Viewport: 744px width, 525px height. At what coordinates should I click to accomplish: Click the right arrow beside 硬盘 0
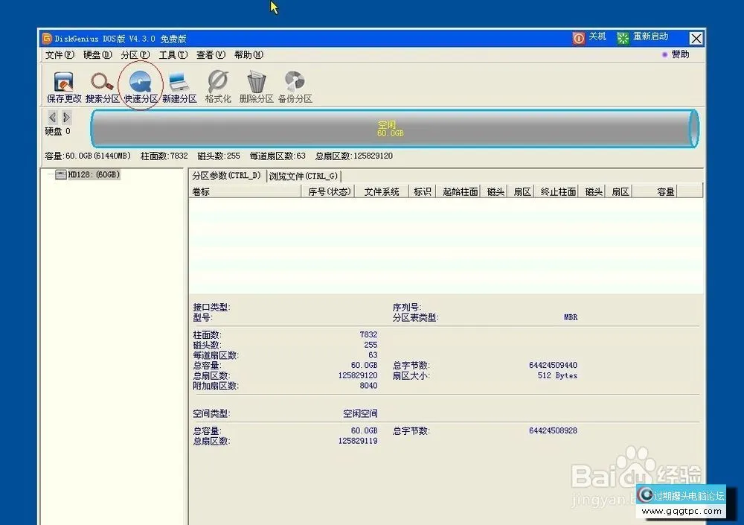point(64,117)
